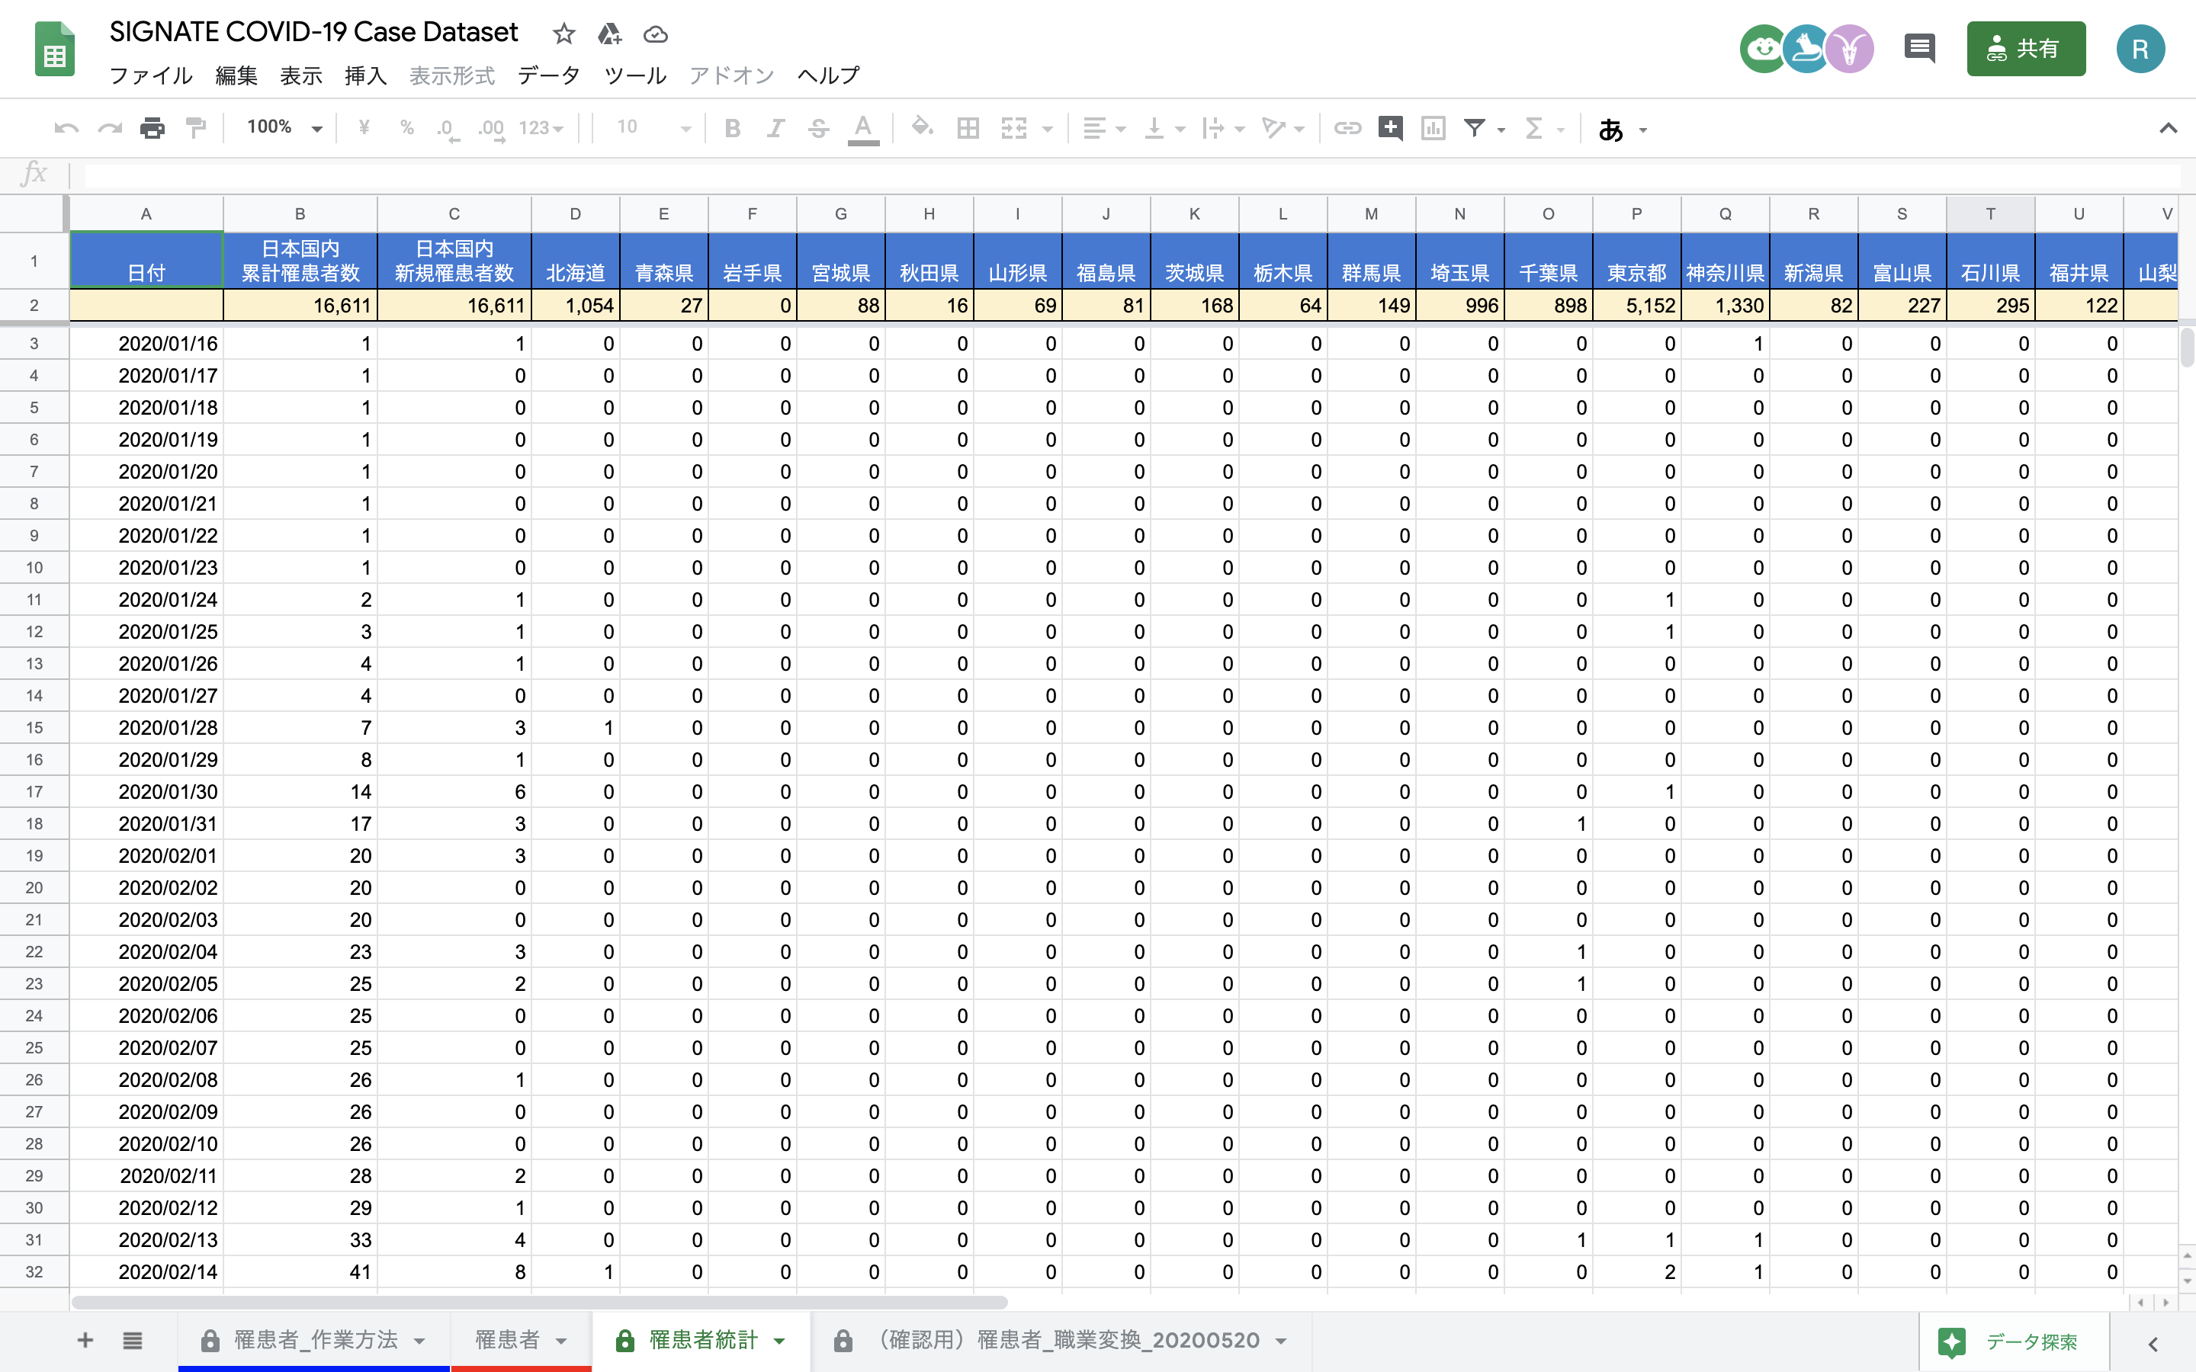
Task: Click the add new sheet plus icon
Action: 85,1340
